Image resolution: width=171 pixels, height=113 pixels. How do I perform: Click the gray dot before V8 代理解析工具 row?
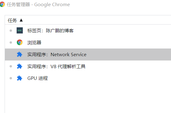[x=11, y=66]
